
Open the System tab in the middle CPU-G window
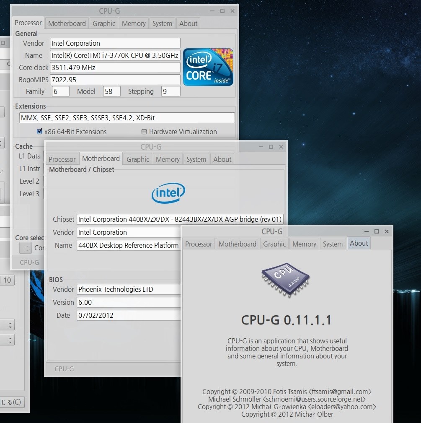pyautogui.click(x=196, y=159)
